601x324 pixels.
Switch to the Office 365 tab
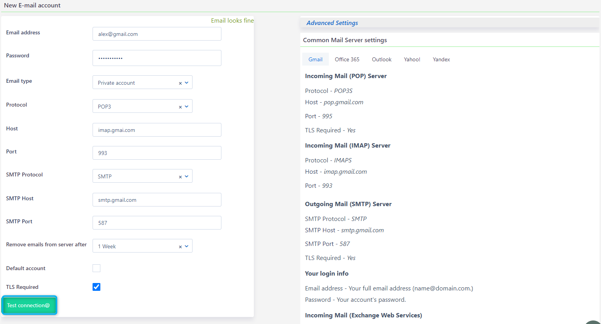coord(347,59)
